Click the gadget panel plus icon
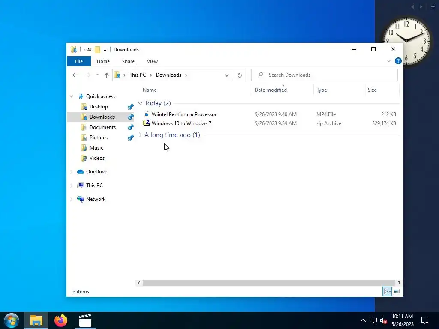Screen dimensions: 439x329 [x=433, y=7]
